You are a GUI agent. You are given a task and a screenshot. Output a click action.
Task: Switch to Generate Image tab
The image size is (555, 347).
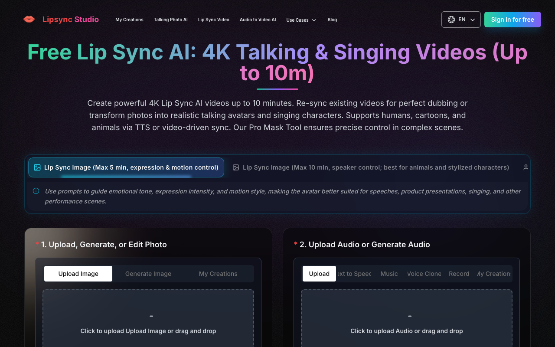(x=148, y=274)
